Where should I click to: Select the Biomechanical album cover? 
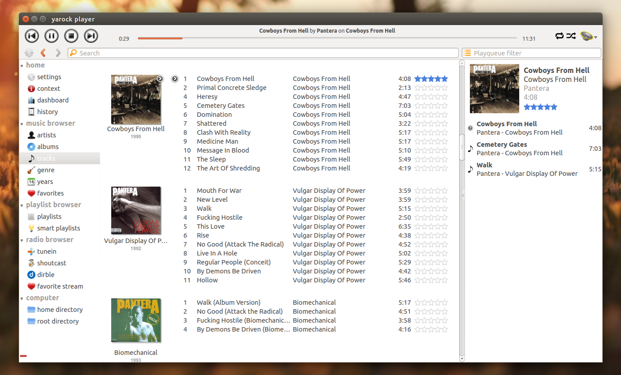pyautogui.click(x=136, y=320)
